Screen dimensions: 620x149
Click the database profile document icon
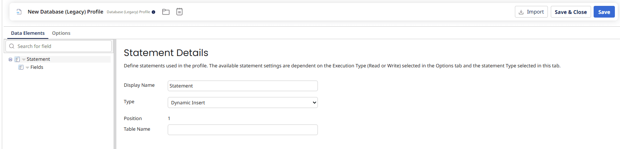pyautogui.click(x=19, y=12)
